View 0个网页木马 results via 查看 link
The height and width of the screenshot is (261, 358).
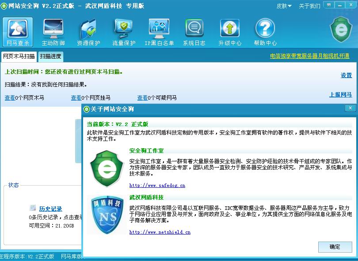[10, 98]
